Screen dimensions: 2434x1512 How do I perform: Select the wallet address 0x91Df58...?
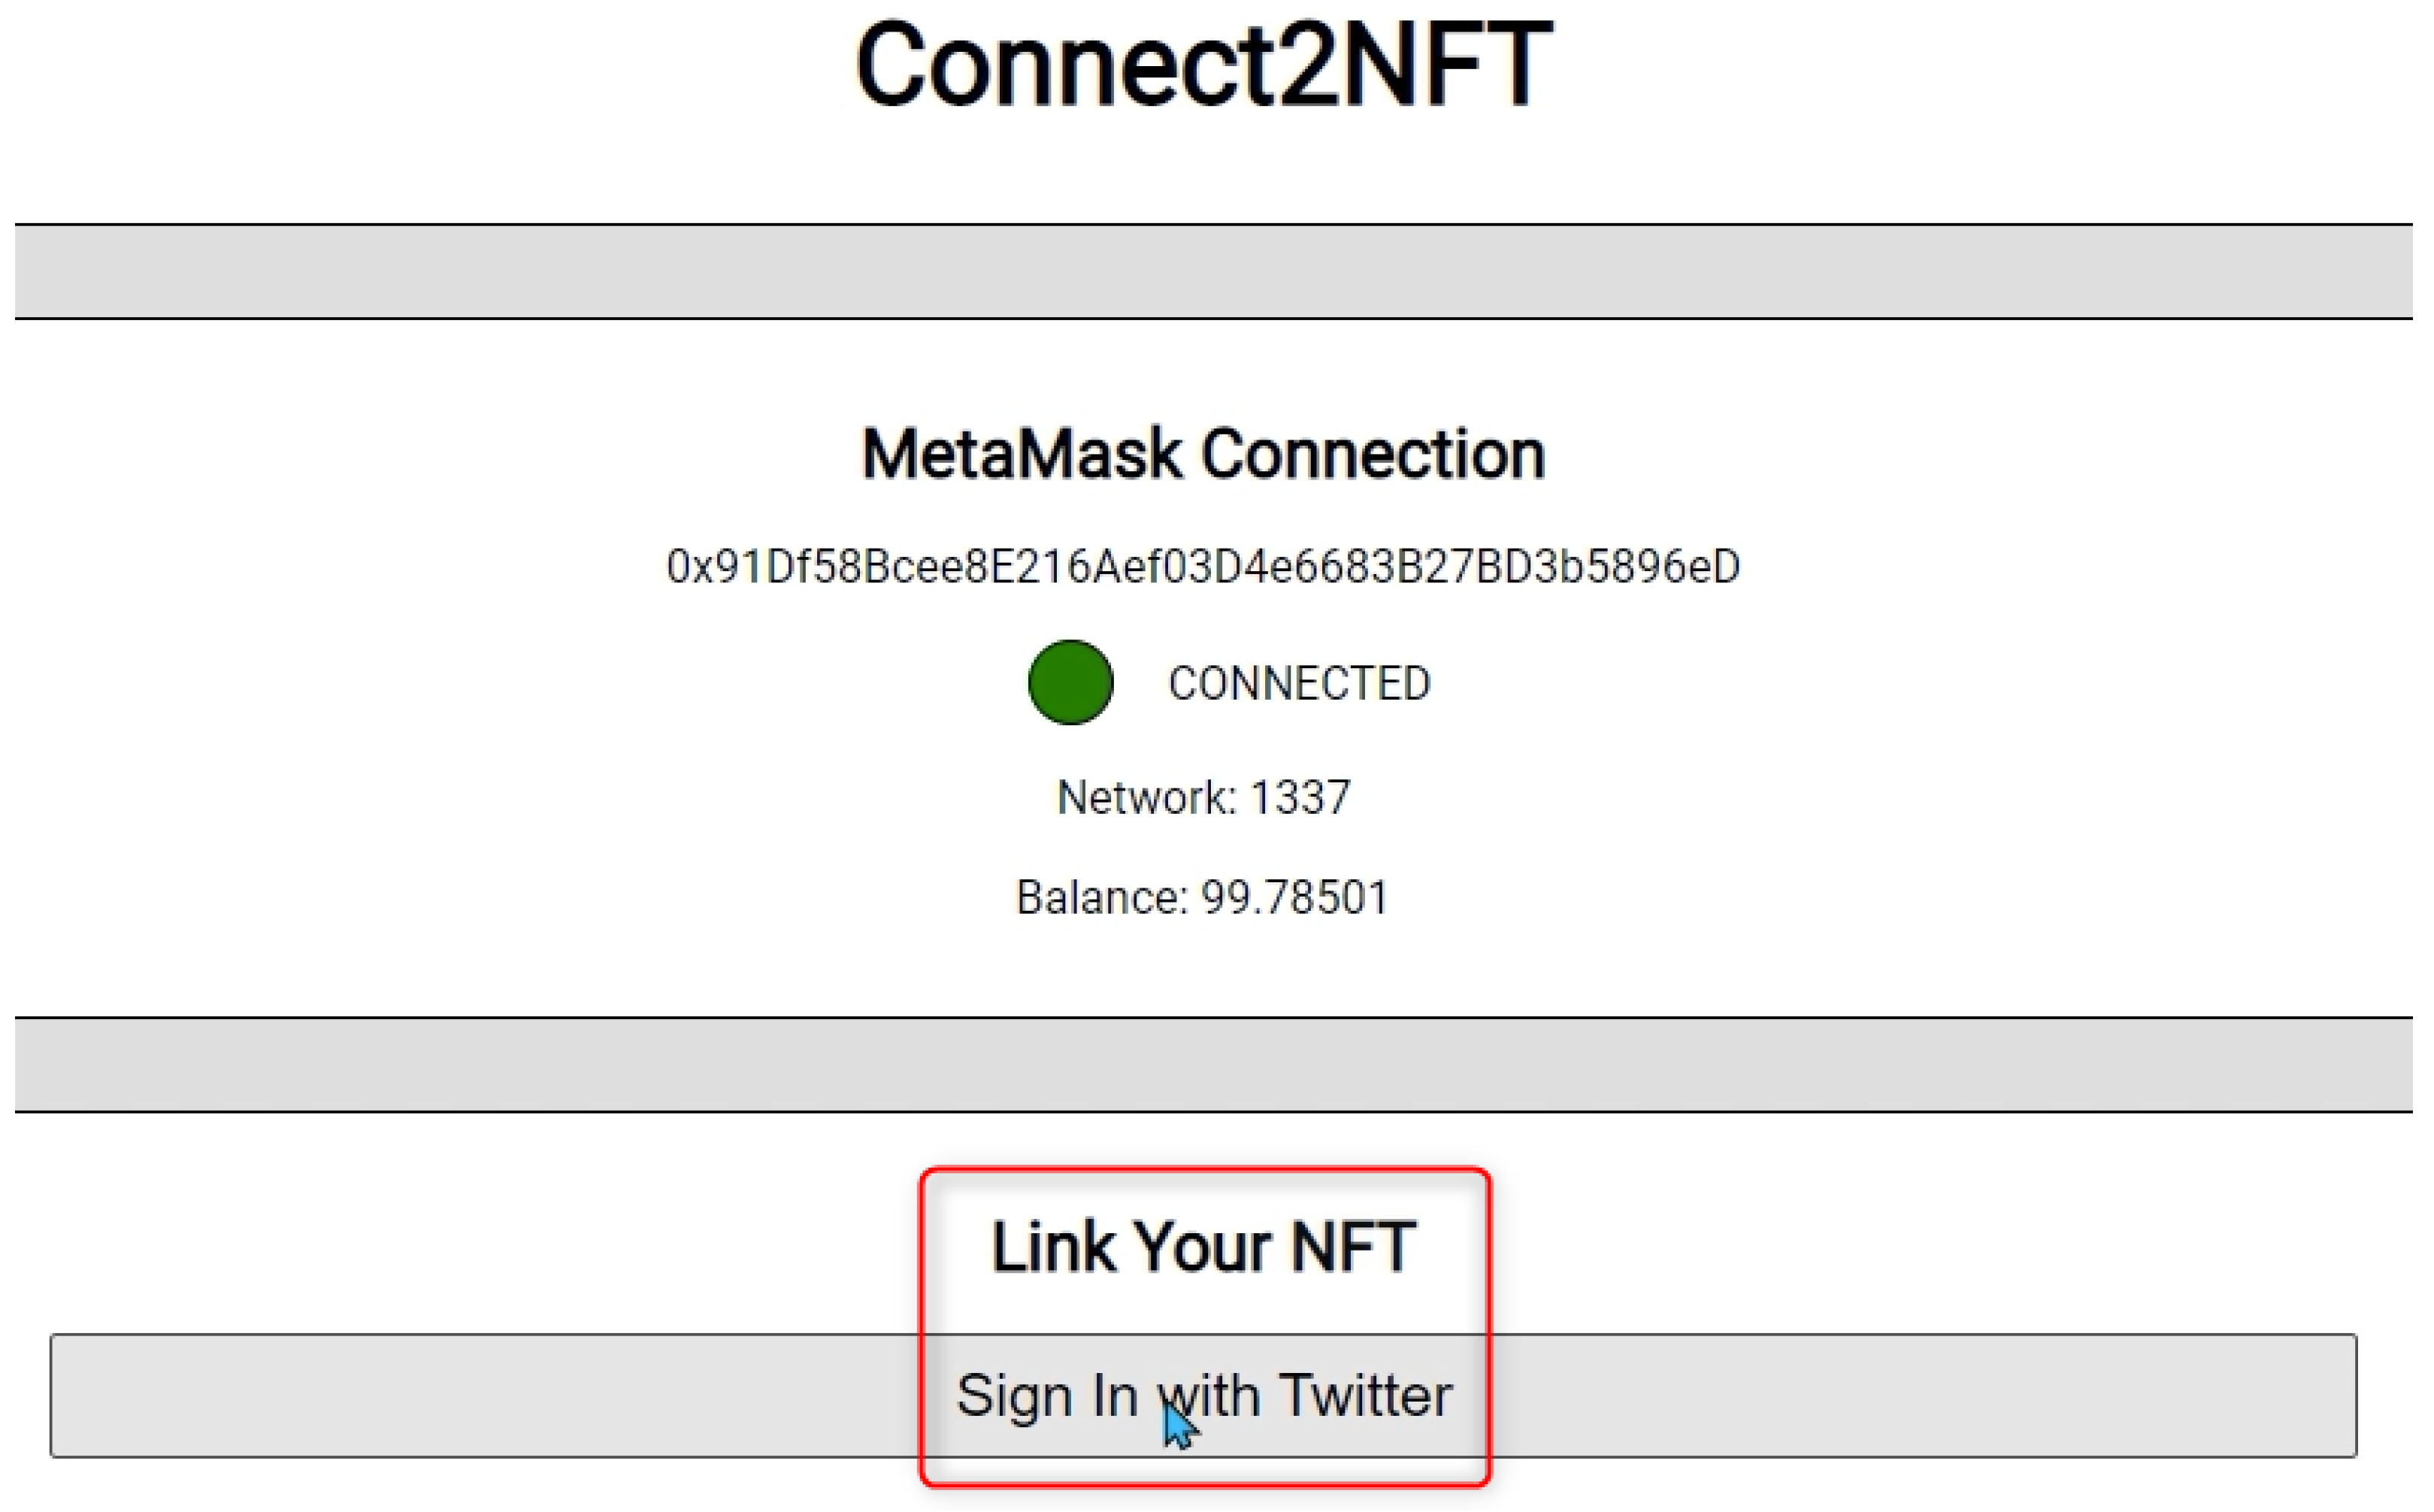coord(1203,566)
